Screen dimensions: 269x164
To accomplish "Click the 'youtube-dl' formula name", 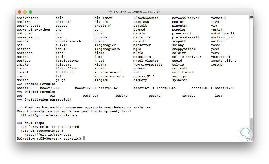I will (x=221, y=57).
